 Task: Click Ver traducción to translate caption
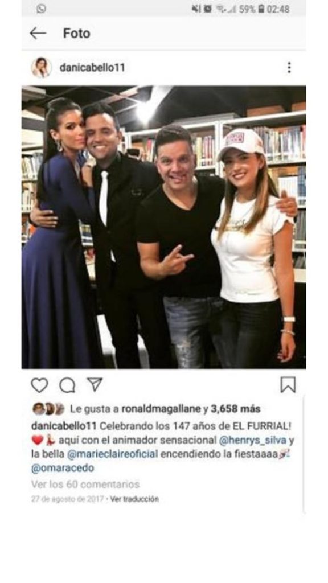pyautogui.click(x=134, y=499)
